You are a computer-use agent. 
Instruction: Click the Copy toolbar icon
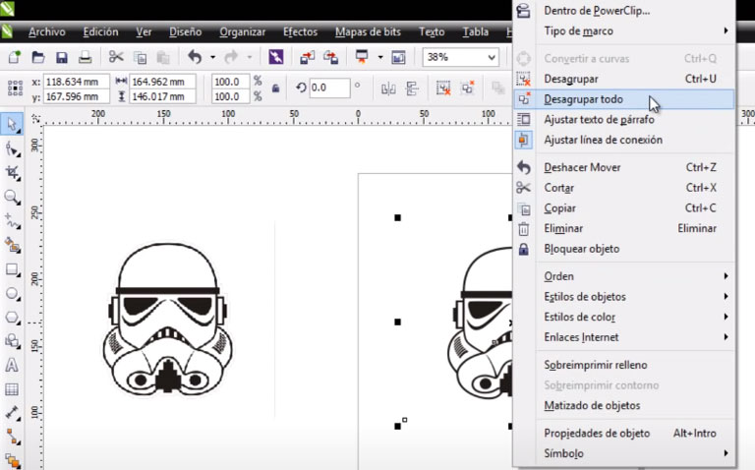(141, 58)
